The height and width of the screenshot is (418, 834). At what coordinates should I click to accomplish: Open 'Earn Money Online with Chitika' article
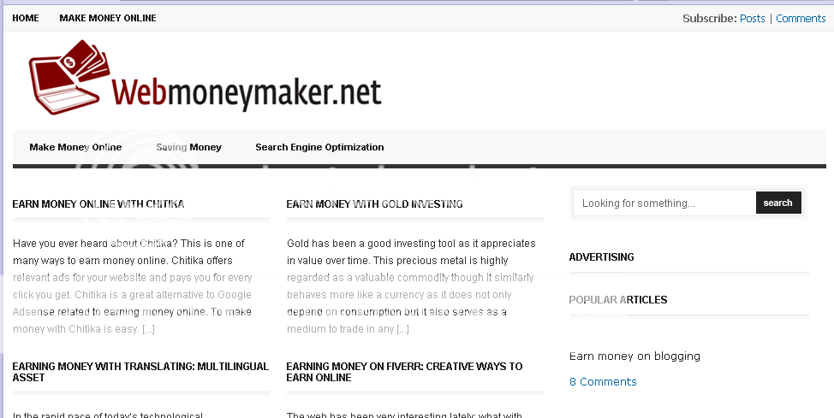coord(98,204)
